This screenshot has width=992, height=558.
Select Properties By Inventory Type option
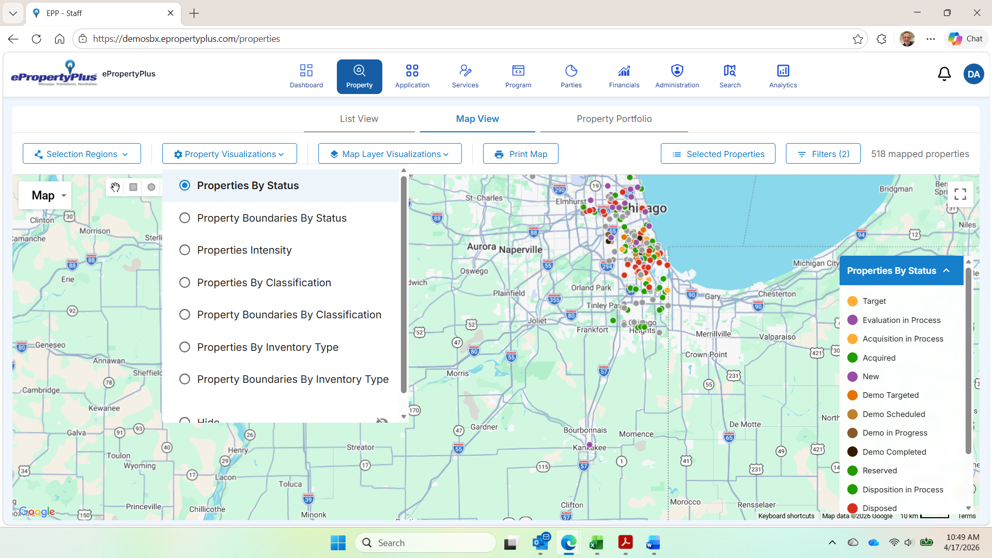184,347
